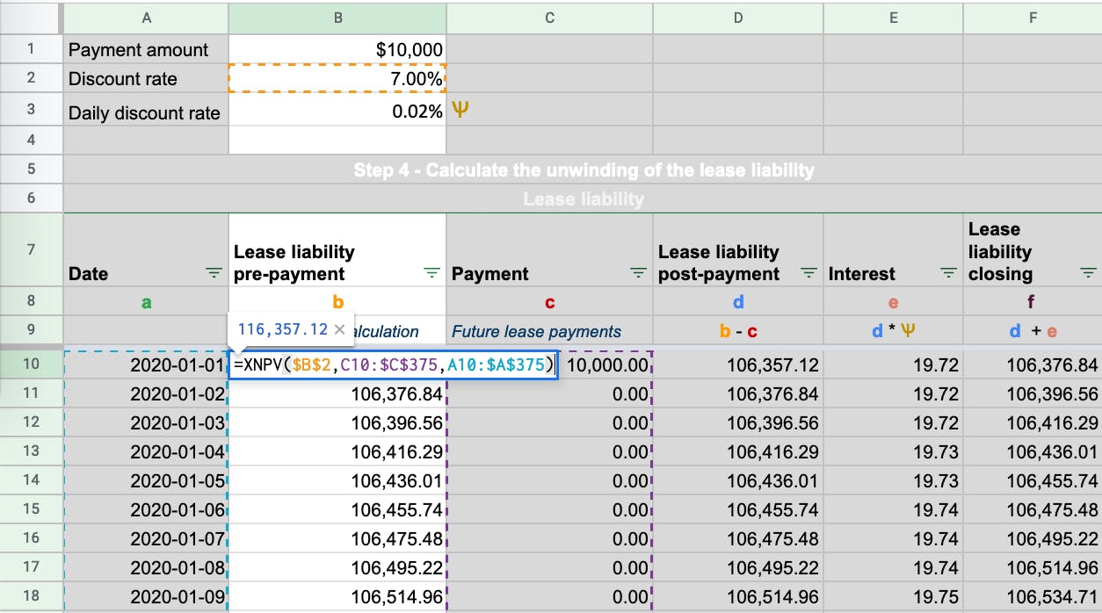Select pre-payment value 106,514.96 in row 18
1102x613 pixels.
pyautogui.click(x=337, y=596)
